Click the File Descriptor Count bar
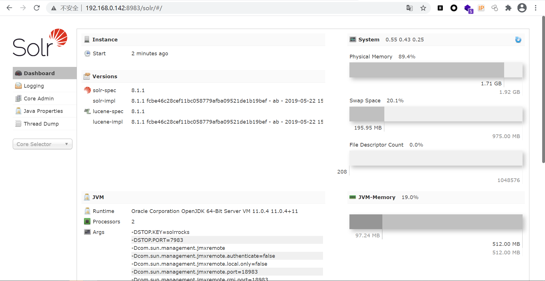Image resolution: width=545 pixels, height=281 pixels. [x=436, y=158]
